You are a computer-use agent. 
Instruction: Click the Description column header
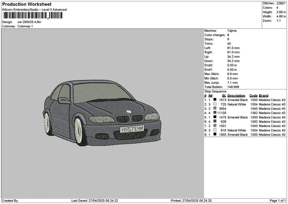tap(236, 95)
